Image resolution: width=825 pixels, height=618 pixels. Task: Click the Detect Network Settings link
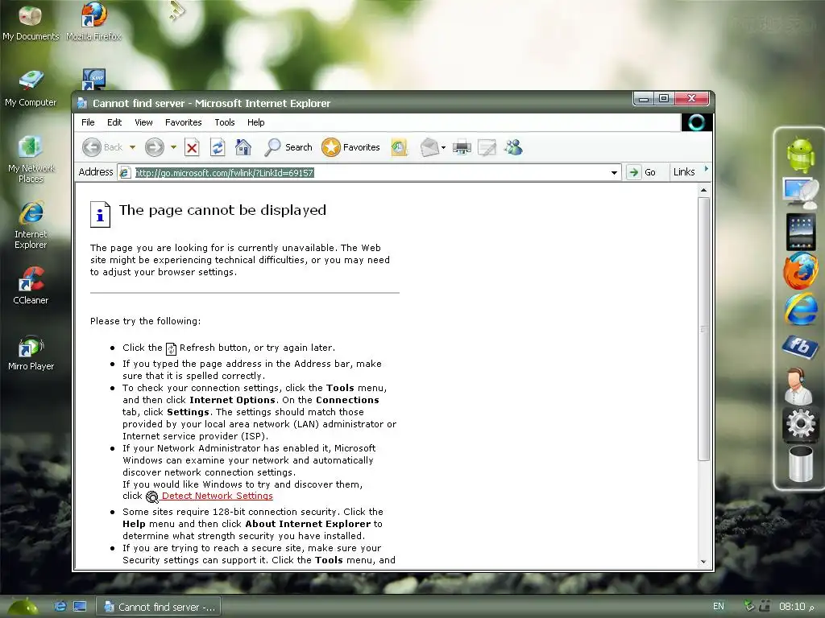click(218, 496)
